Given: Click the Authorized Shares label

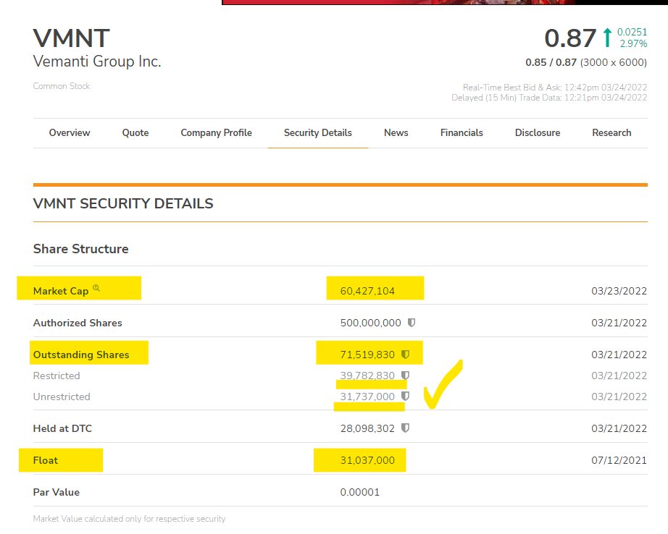Looking at the screenshot, I should [x=78, y=323].
